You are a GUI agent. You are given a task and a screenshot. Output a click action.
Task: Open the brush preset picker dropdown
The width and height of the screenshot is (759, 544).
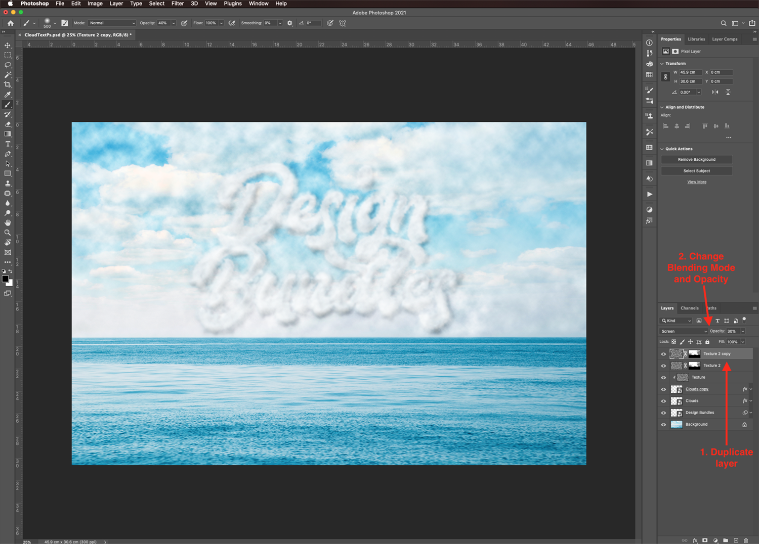click(55, 23)
